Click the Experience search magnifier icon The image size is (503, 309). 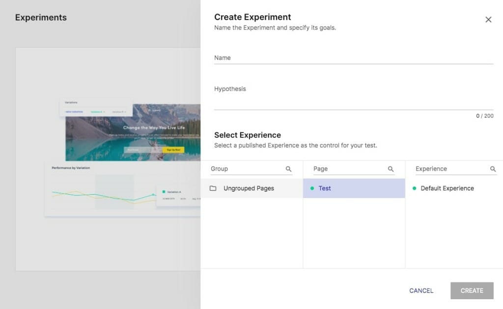(493, 169)
